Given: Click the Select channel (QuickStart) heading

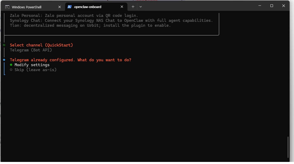Looking at the screenshot, I should [41, 45].
